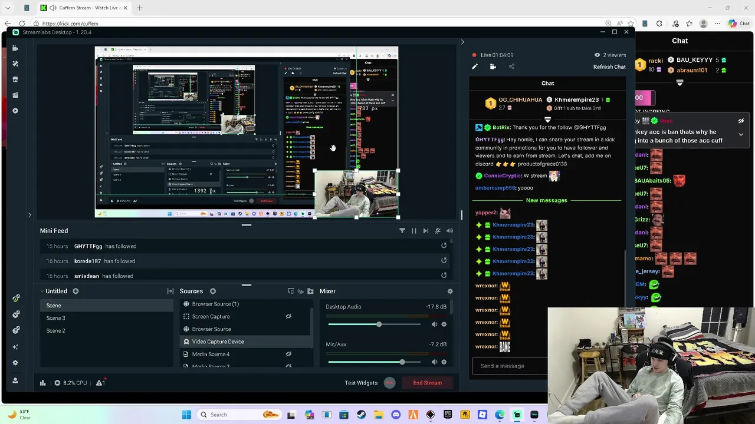Filter the Mini Feed events
Image resolution: width=755 pixels, height=424 pixels.
coord(402,231)
